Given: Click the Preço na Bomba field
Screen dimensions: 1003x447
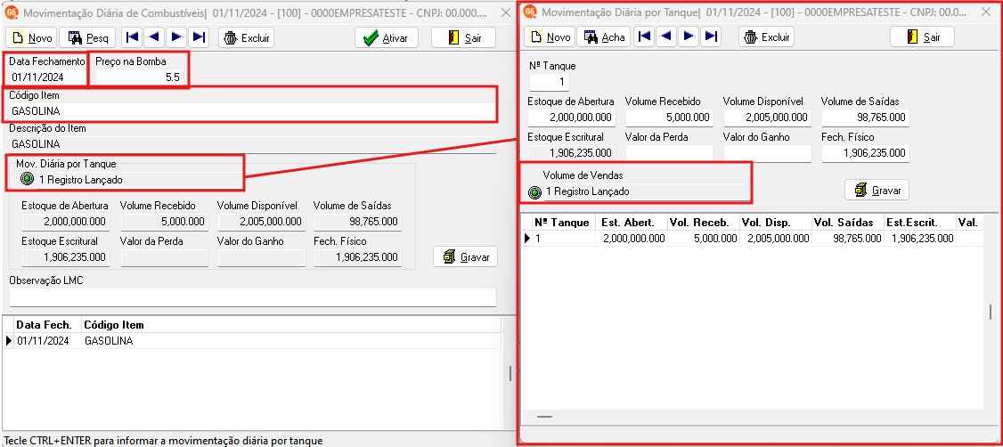Looking at the screenshot, I should coord(141,77).
